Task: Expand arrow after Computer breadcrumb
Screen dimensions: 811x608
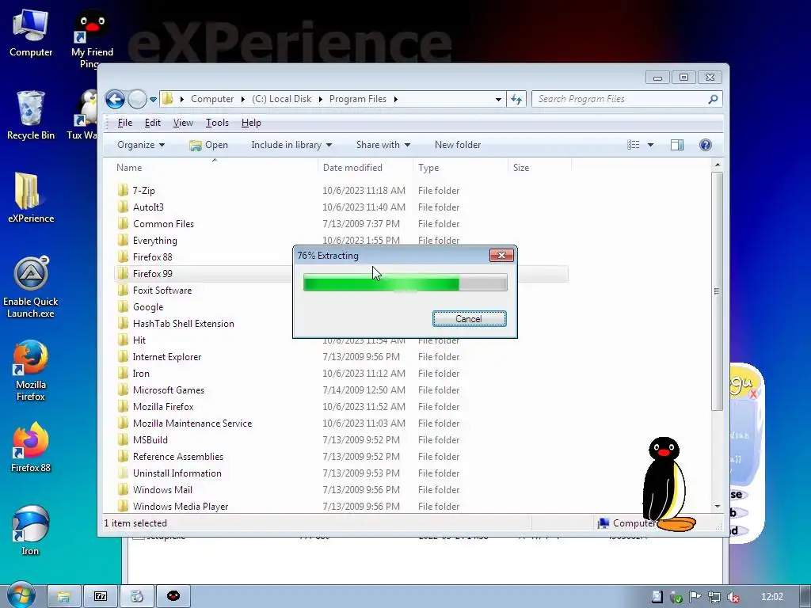Action: click(242, 99)
